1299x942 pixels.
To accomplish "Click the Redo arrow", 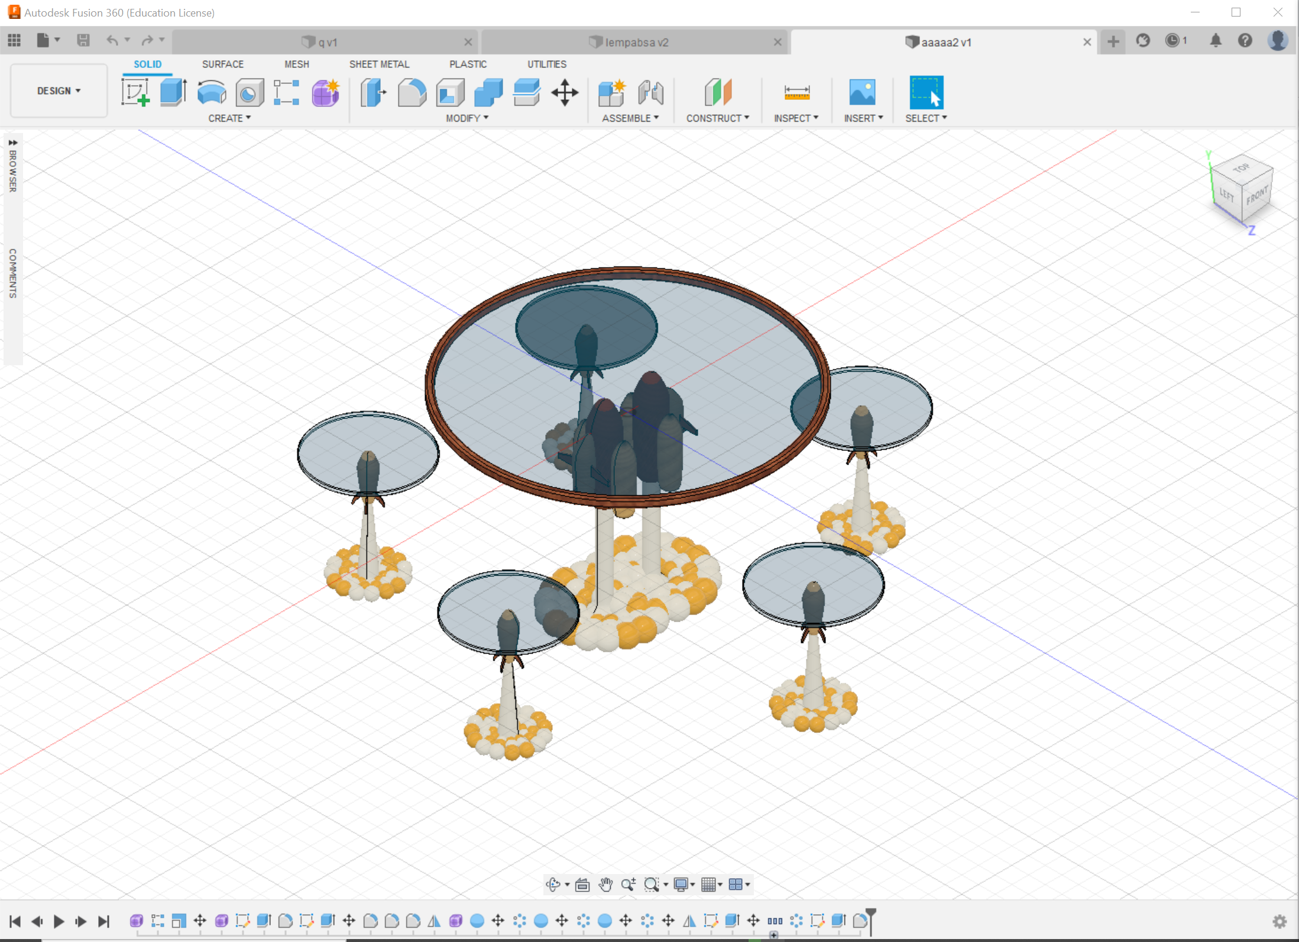I will [147, 40].
